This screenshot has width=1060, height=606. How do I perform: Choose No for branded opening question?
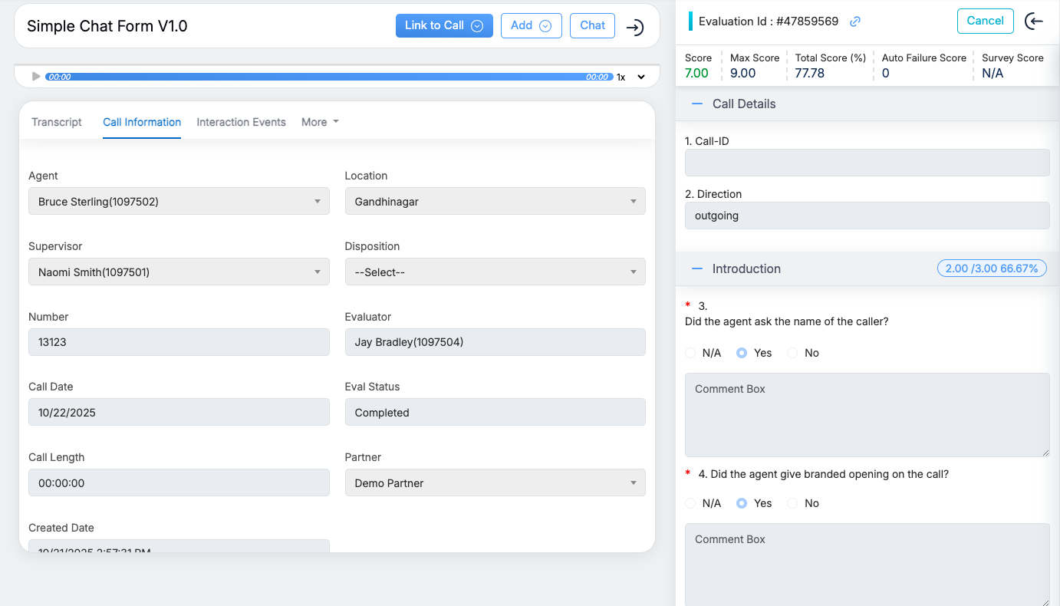point(792,503)
